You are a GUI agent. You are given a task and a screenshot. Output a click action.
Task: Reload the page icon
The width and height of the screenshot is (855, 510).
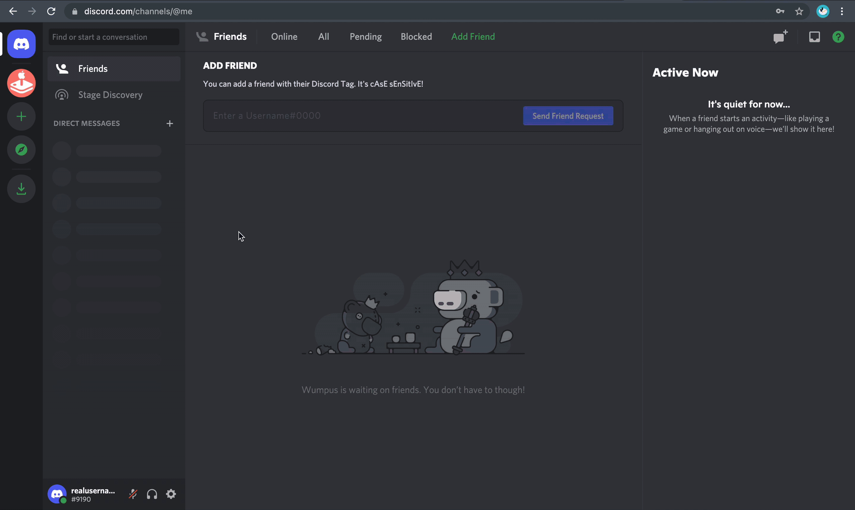pos(51,11)
